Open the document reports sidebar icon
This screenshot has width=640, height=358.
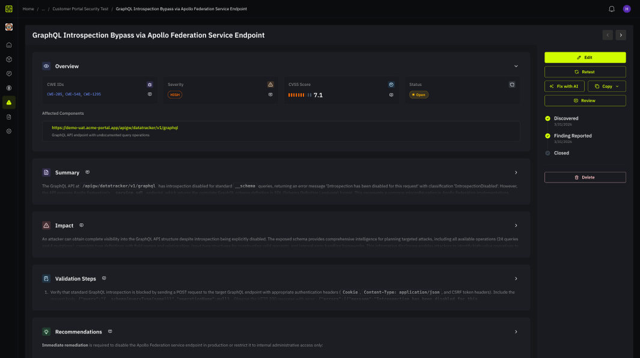pos(9,117)
